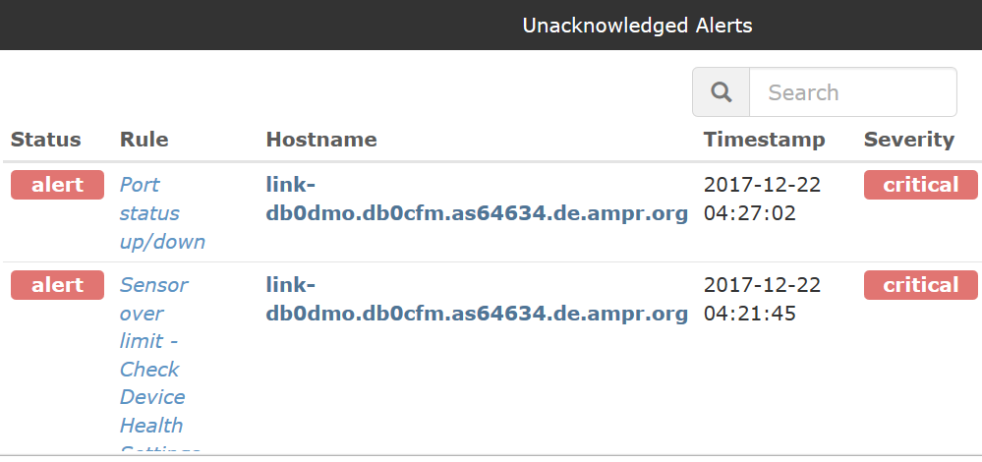Click the Unacknowledged Alerts widget title
The image size is (982, 462).
click(637, 26)
